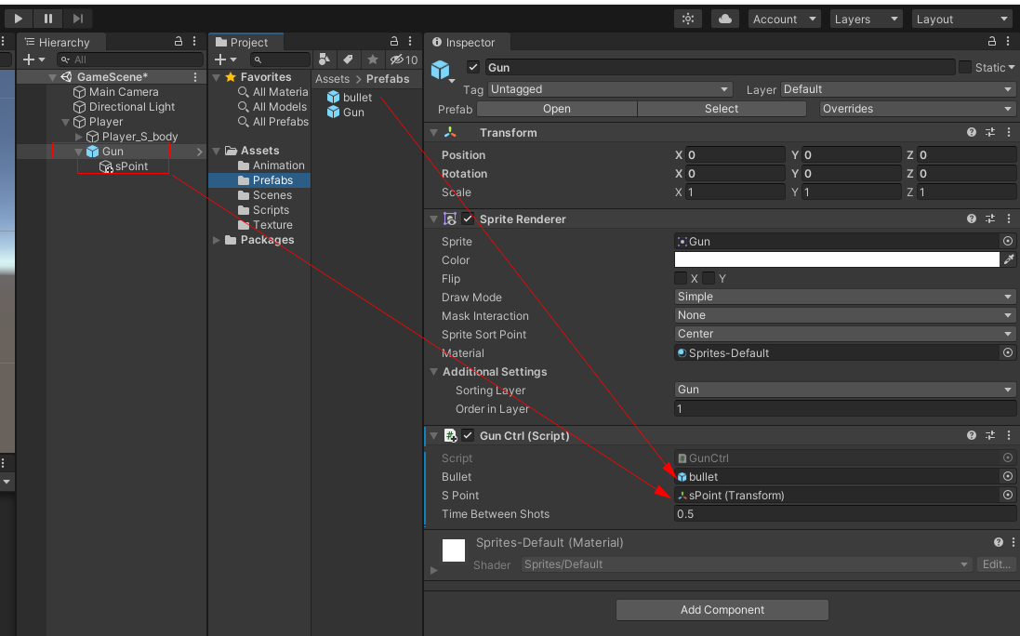This screenshot has width=1020, height=636.
Task: Start Play mode with the Play button
Action: (x=19, y=19)
